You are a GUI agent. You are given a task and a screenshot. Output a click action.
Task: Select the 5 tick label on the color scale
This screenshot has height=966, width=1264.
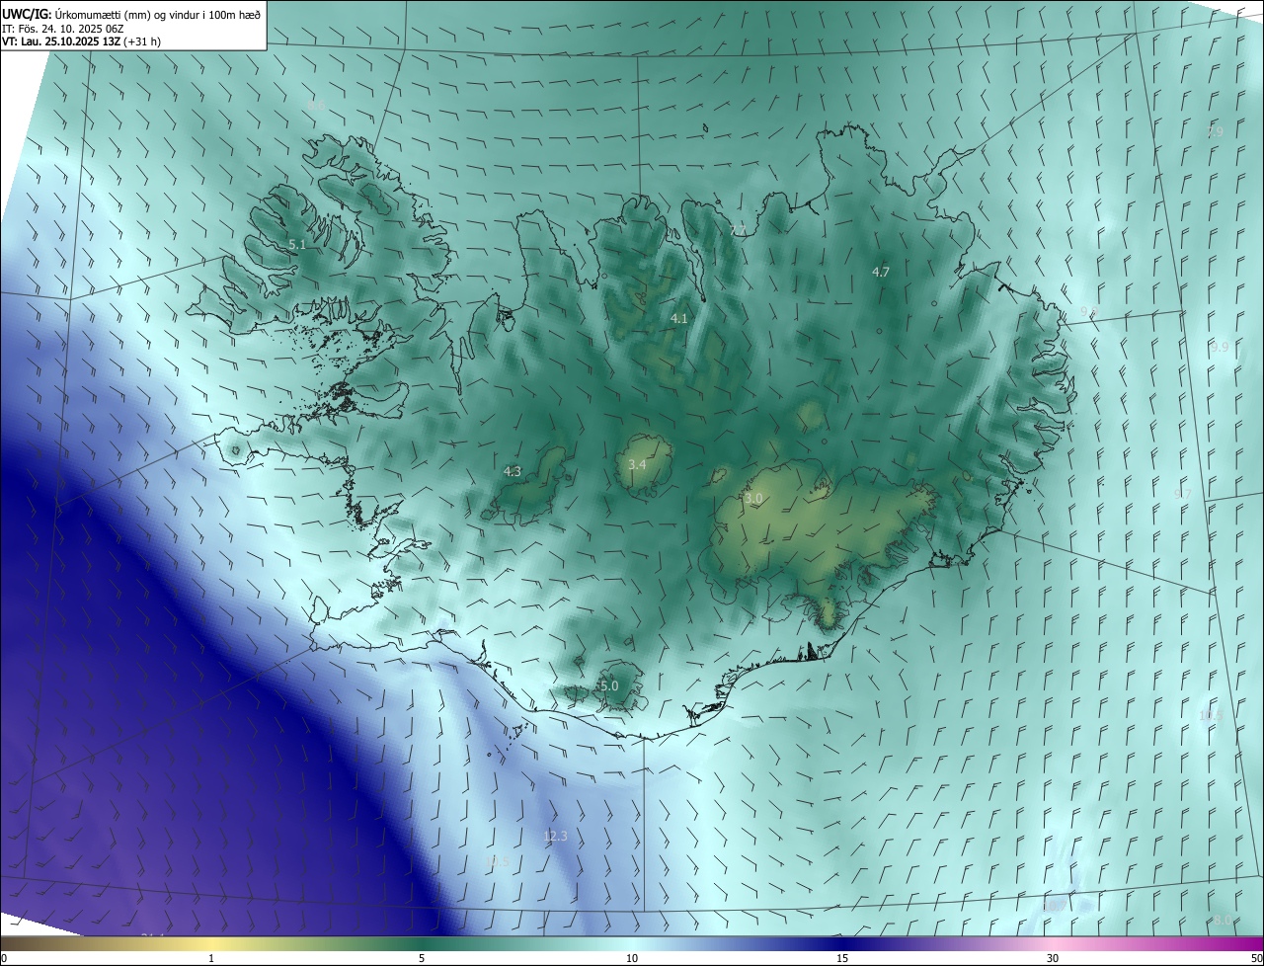click(x=422, y=958)
